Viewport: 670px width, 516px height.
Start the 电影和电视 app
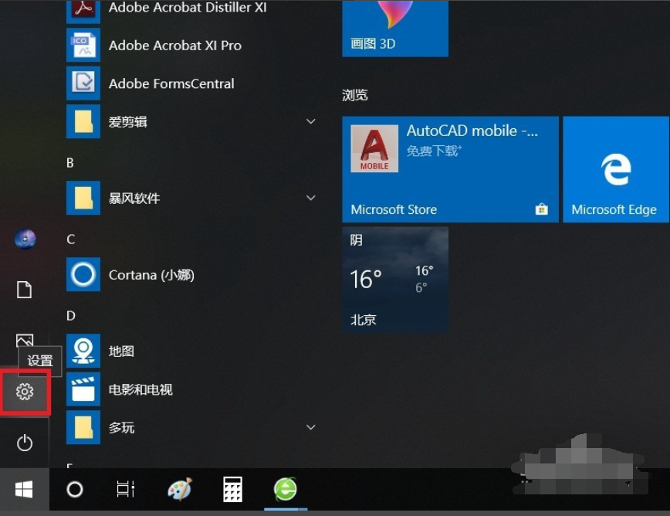[140, 389]
